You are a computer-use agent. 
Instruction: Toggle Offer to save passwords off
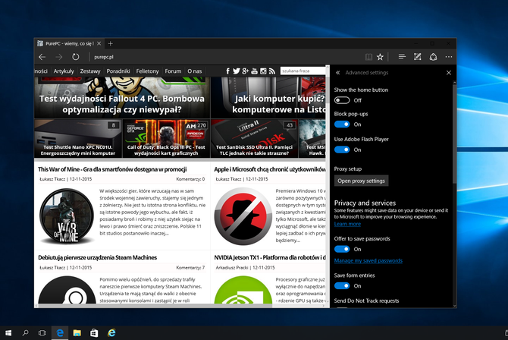point(342,249)
